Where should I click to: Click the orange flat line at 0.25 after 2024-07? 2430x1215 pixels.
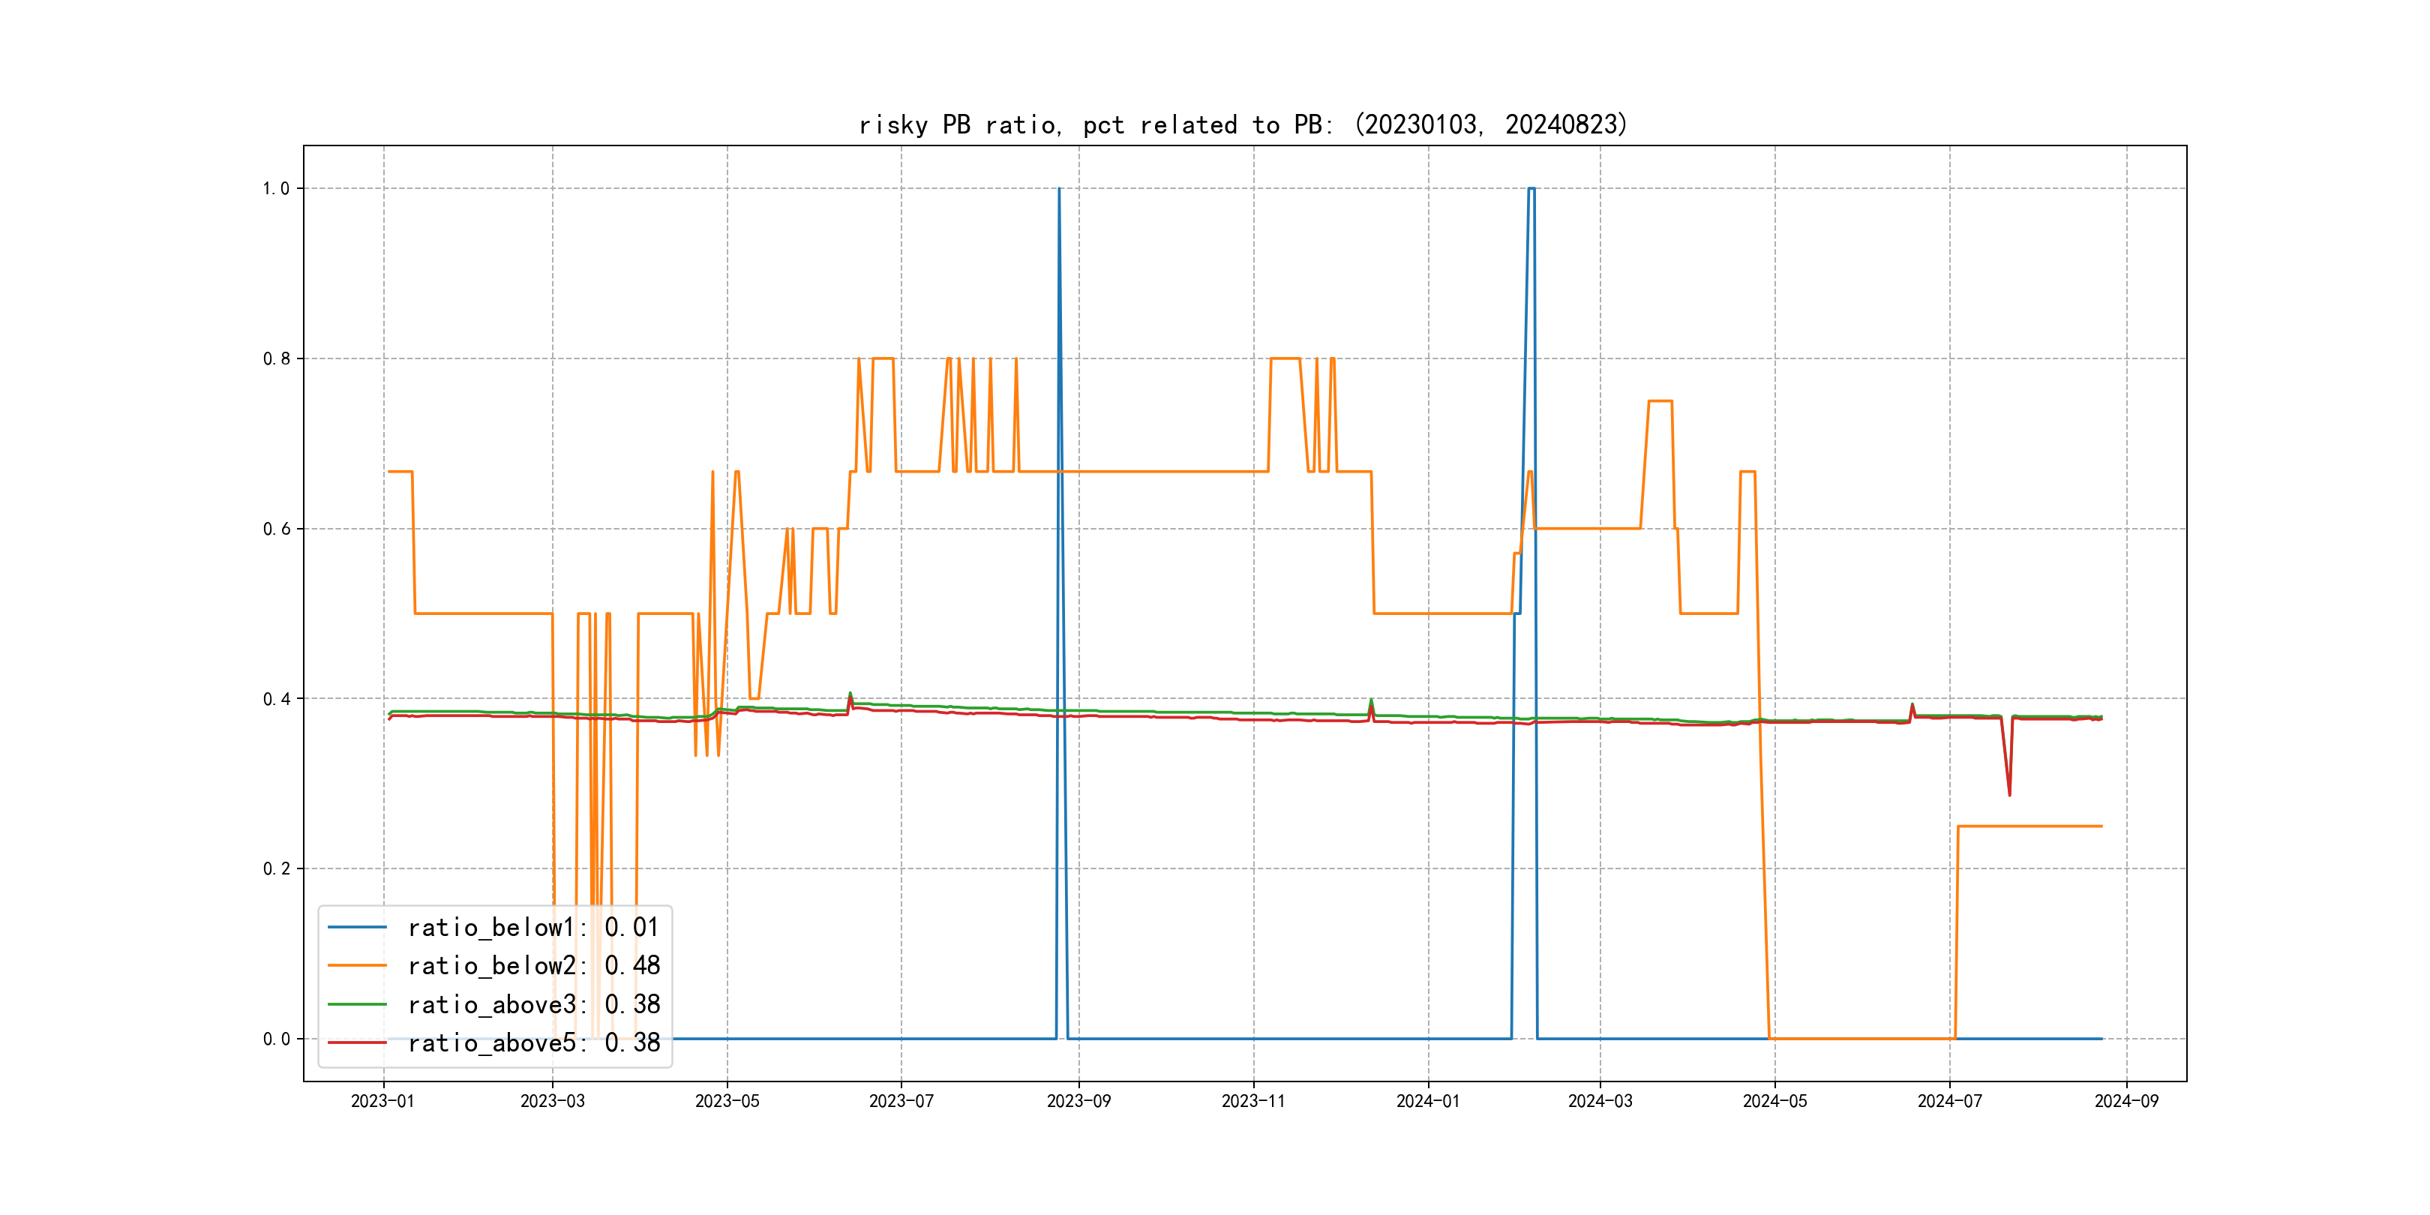coord(2028,826)
